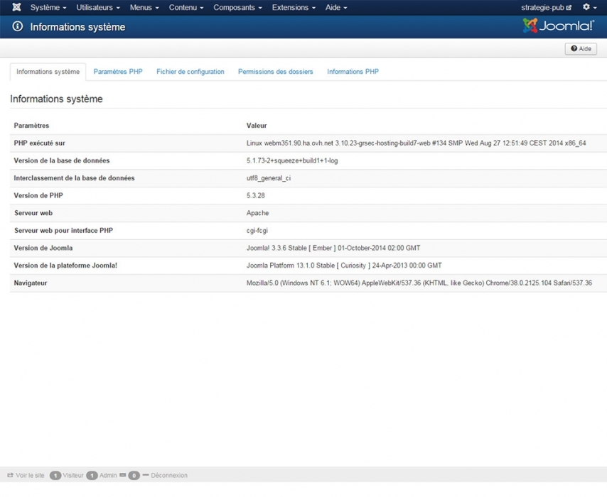607x497 pixels.
Task: Click the 5.1.73-2+squeeze+build1+1-log value
Action: tap(292, 160)
